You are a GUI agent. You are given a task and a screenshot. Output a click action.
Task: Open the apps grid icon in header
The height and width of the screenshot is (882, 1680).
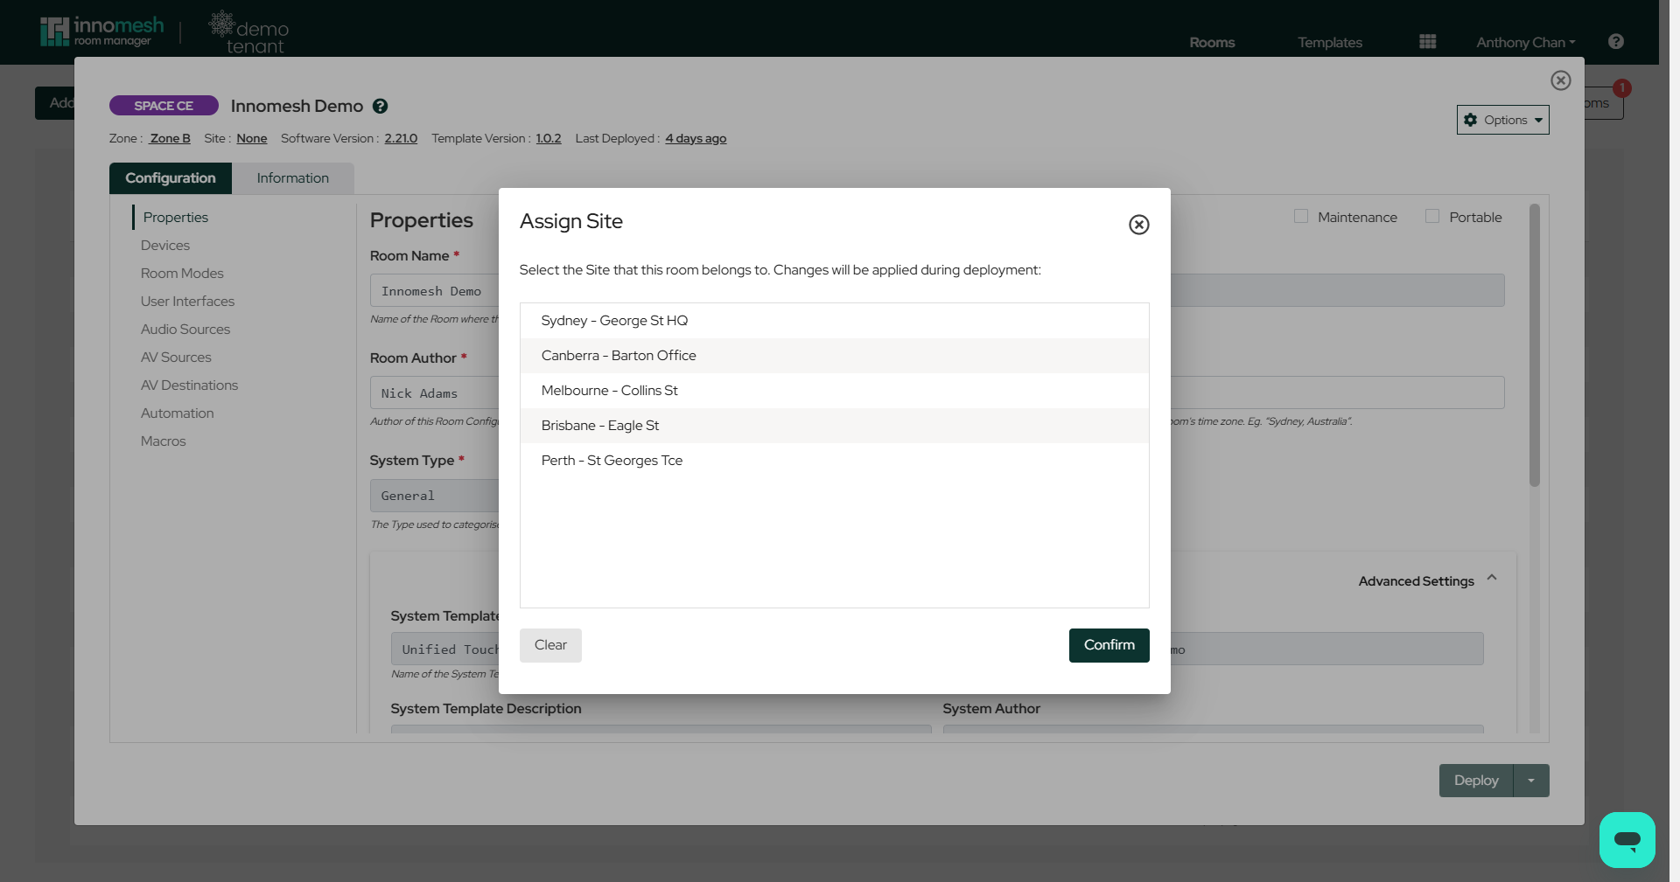[1427, 42]
